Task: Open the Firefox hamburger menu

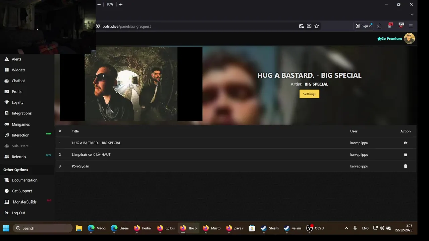Action: [411, 26]
